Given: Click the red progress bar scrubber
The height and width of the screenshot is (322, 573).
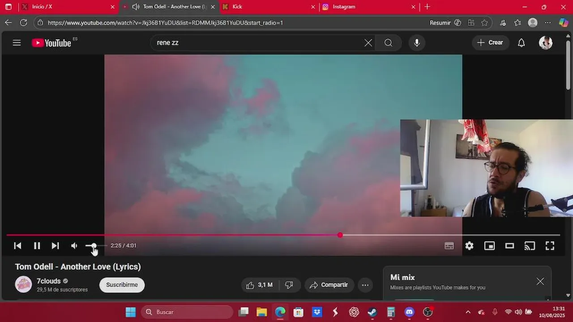Looking at the screenshot, I should pos(340,235).
